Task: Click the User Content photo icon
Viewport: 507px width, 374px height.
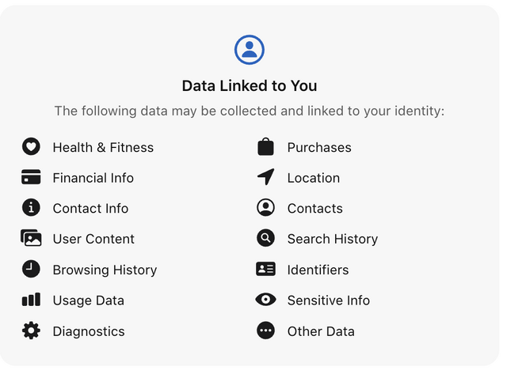Action: 31,239
